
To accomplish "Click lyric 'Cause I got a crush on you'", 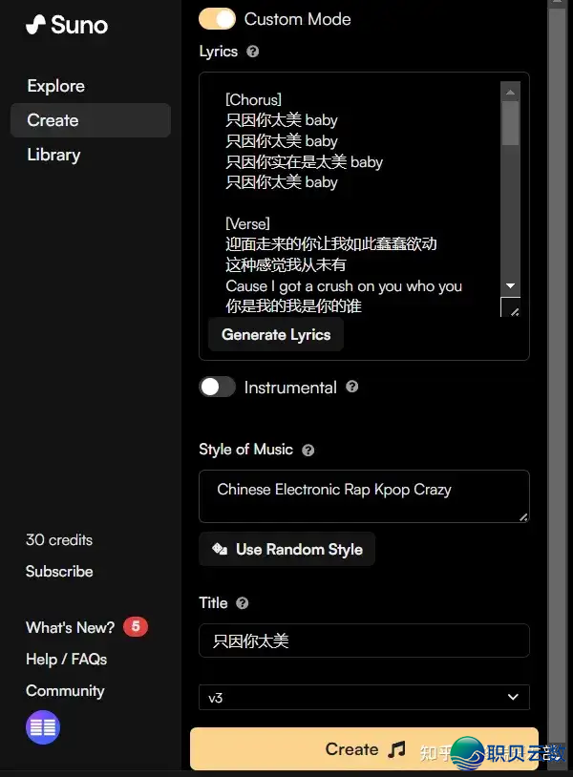I will point(314,286).
